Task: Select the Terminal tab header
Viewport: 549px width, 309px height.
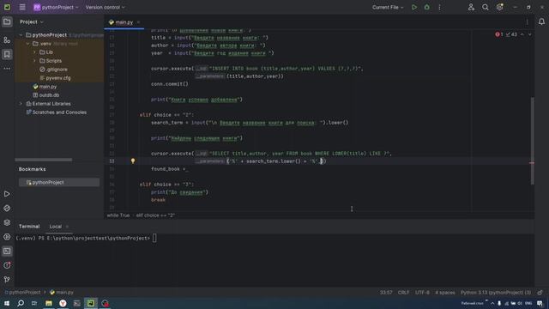Action: 29,227
